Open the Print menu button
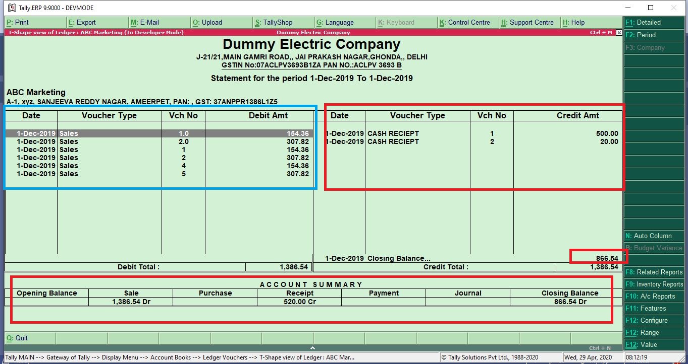Screen dimensions: 688x364 click(35, 22)
